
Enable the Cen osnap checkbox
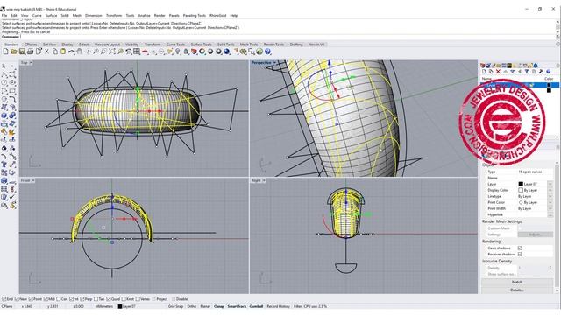click(59, 299)
